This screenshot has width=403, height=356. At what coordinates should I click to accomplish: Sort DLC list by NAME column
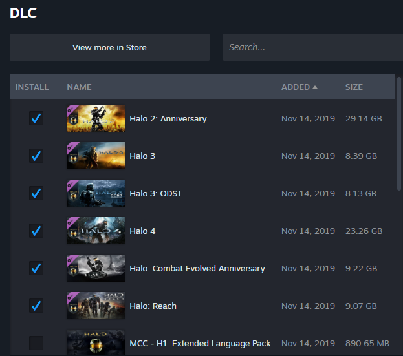click(x=79, y=87)
